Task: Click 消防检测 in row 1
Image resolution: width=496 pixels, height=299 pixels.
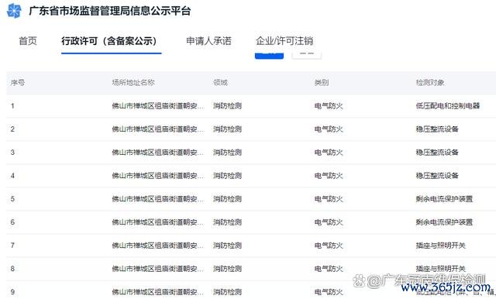Action: [x=227, y=106]
